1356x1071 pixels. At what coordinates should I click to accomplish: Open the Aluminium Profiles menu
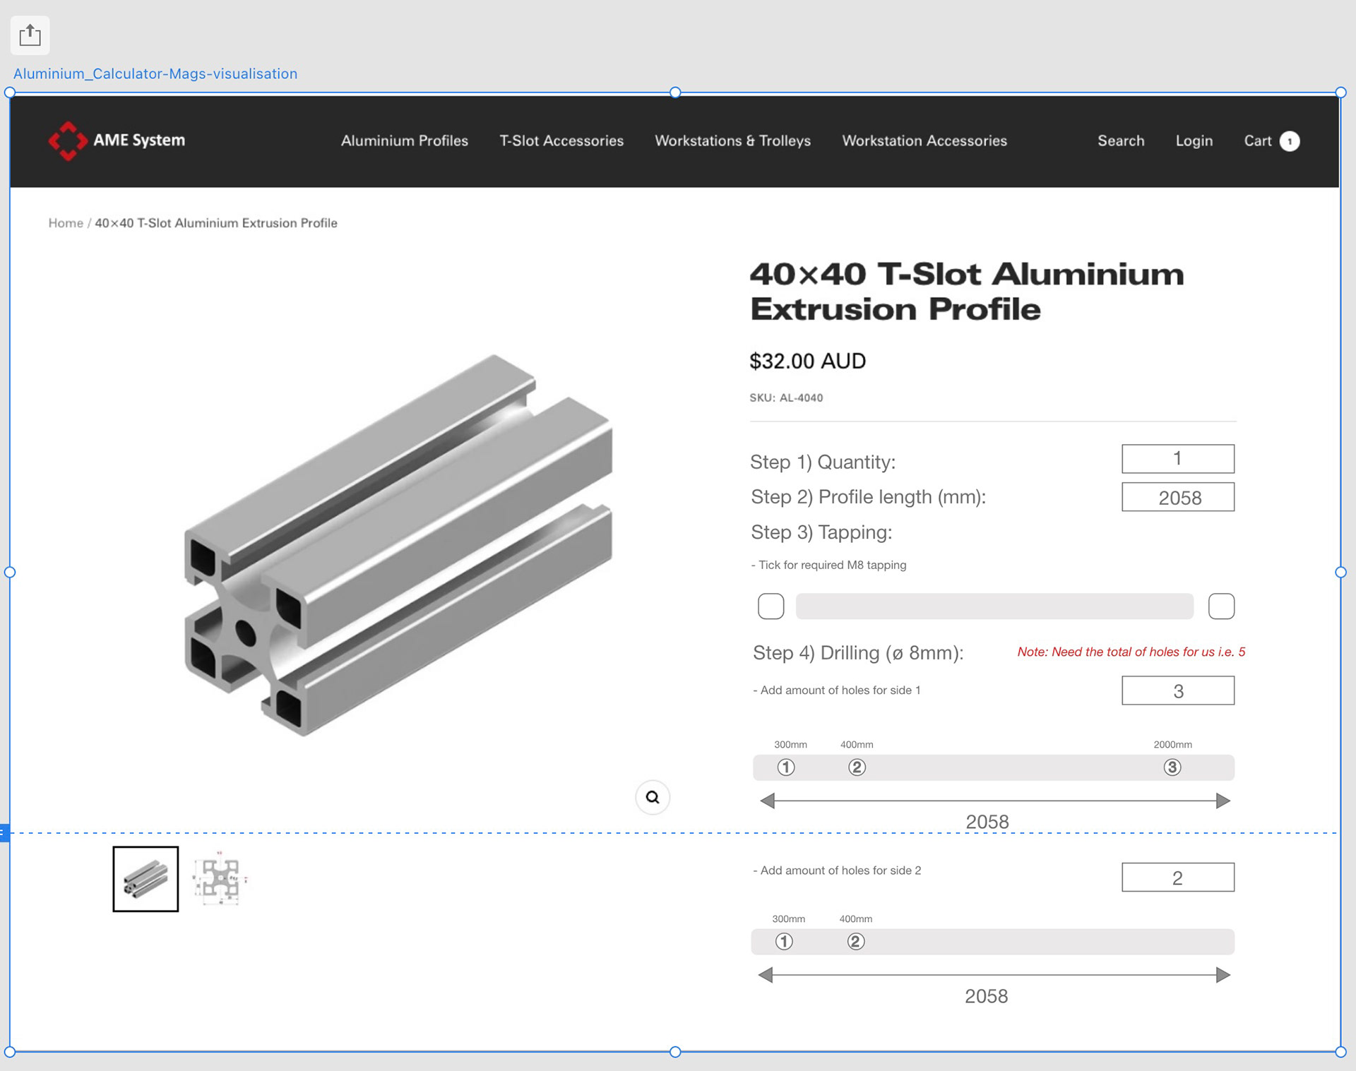tap(404, 140)
